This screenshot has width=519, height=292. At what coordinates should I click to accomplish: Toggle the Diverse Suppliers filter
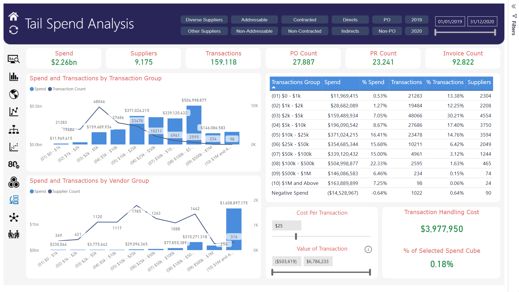204,20
